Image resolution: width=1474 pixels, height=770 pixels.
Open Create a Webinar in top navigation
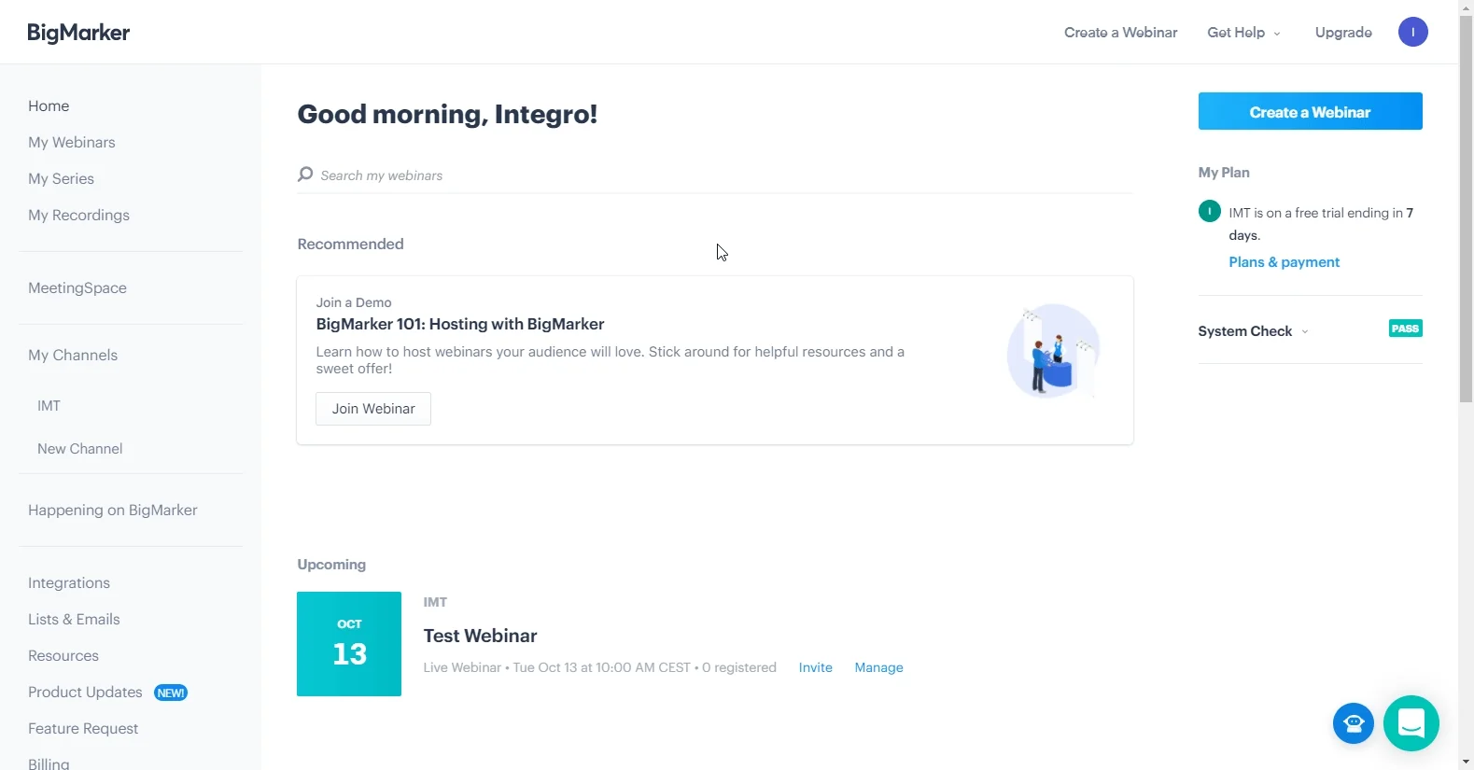pyautogui.click(x=1120, y=33)
